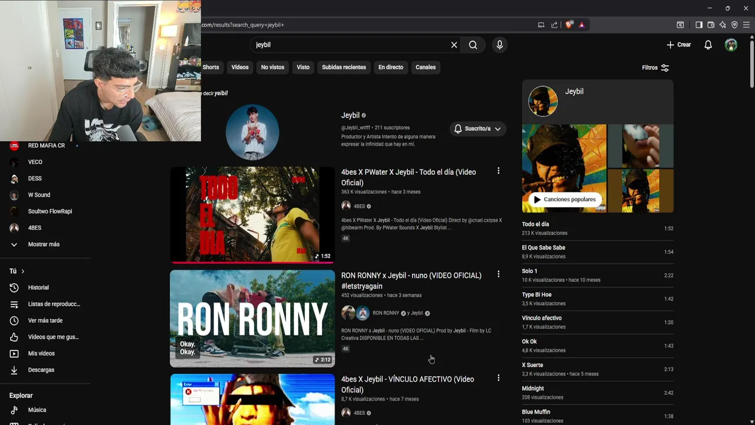
Task: Open more options for RON RONNY nuno video
Action: click(x=498, y=274)
